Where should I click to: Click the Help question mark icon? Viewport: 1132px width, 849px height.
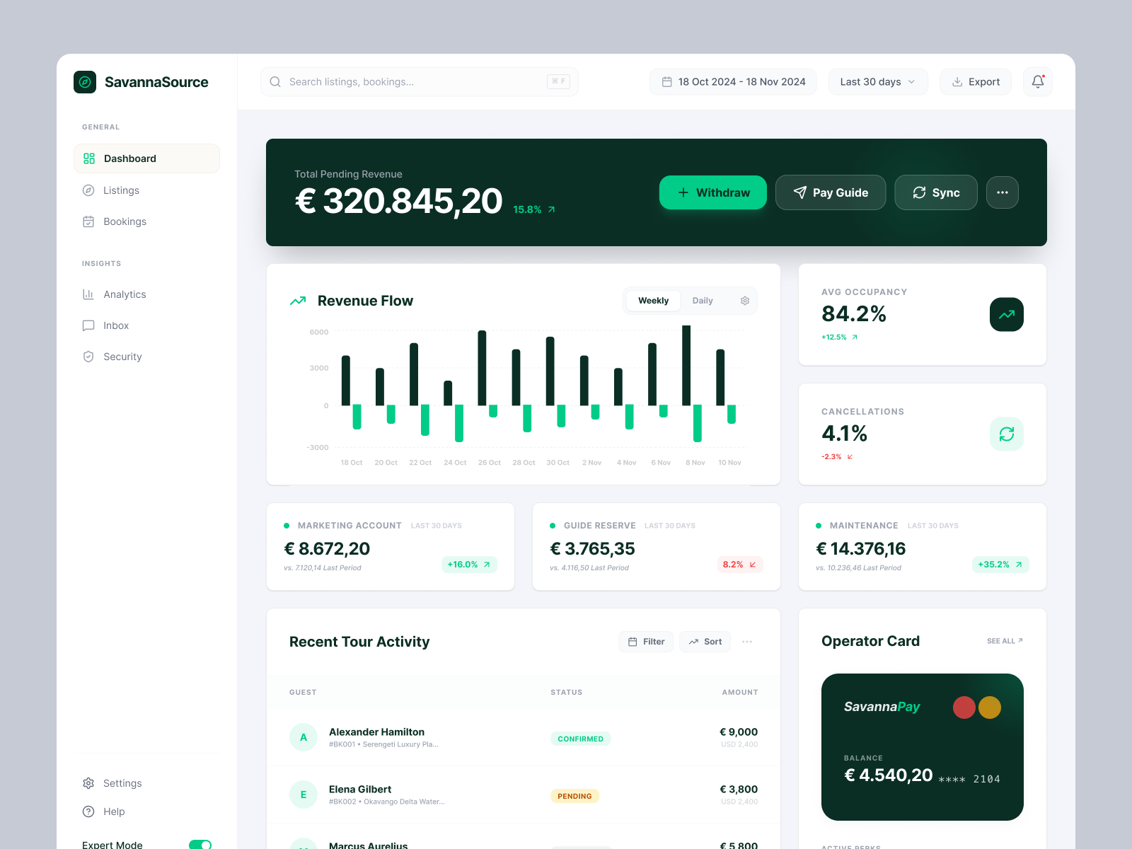[88, 812]
